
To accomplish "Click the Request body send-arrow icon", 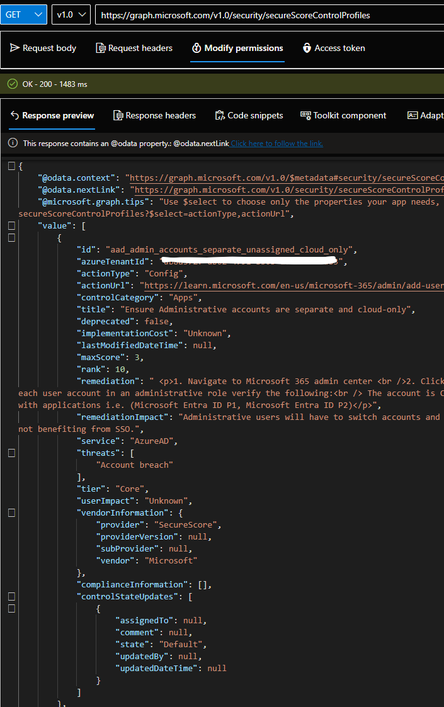I will coord(14,48).
